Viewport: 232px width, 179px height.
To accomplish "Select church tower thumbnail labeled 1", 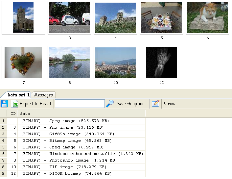I will tap(23, 18).
